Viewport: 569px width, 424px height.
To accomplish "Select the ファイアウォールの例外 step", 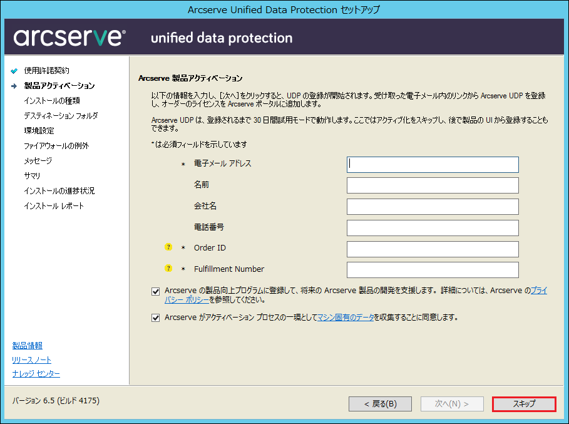I will [56, 145].
